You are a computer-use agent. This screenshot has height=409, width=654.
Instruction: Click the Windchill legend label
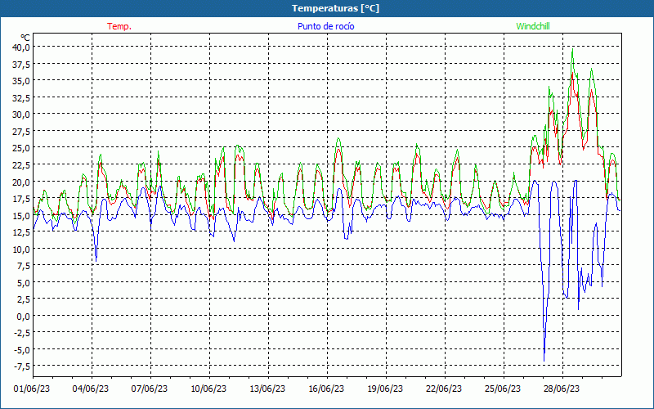(x=533, y=26)
